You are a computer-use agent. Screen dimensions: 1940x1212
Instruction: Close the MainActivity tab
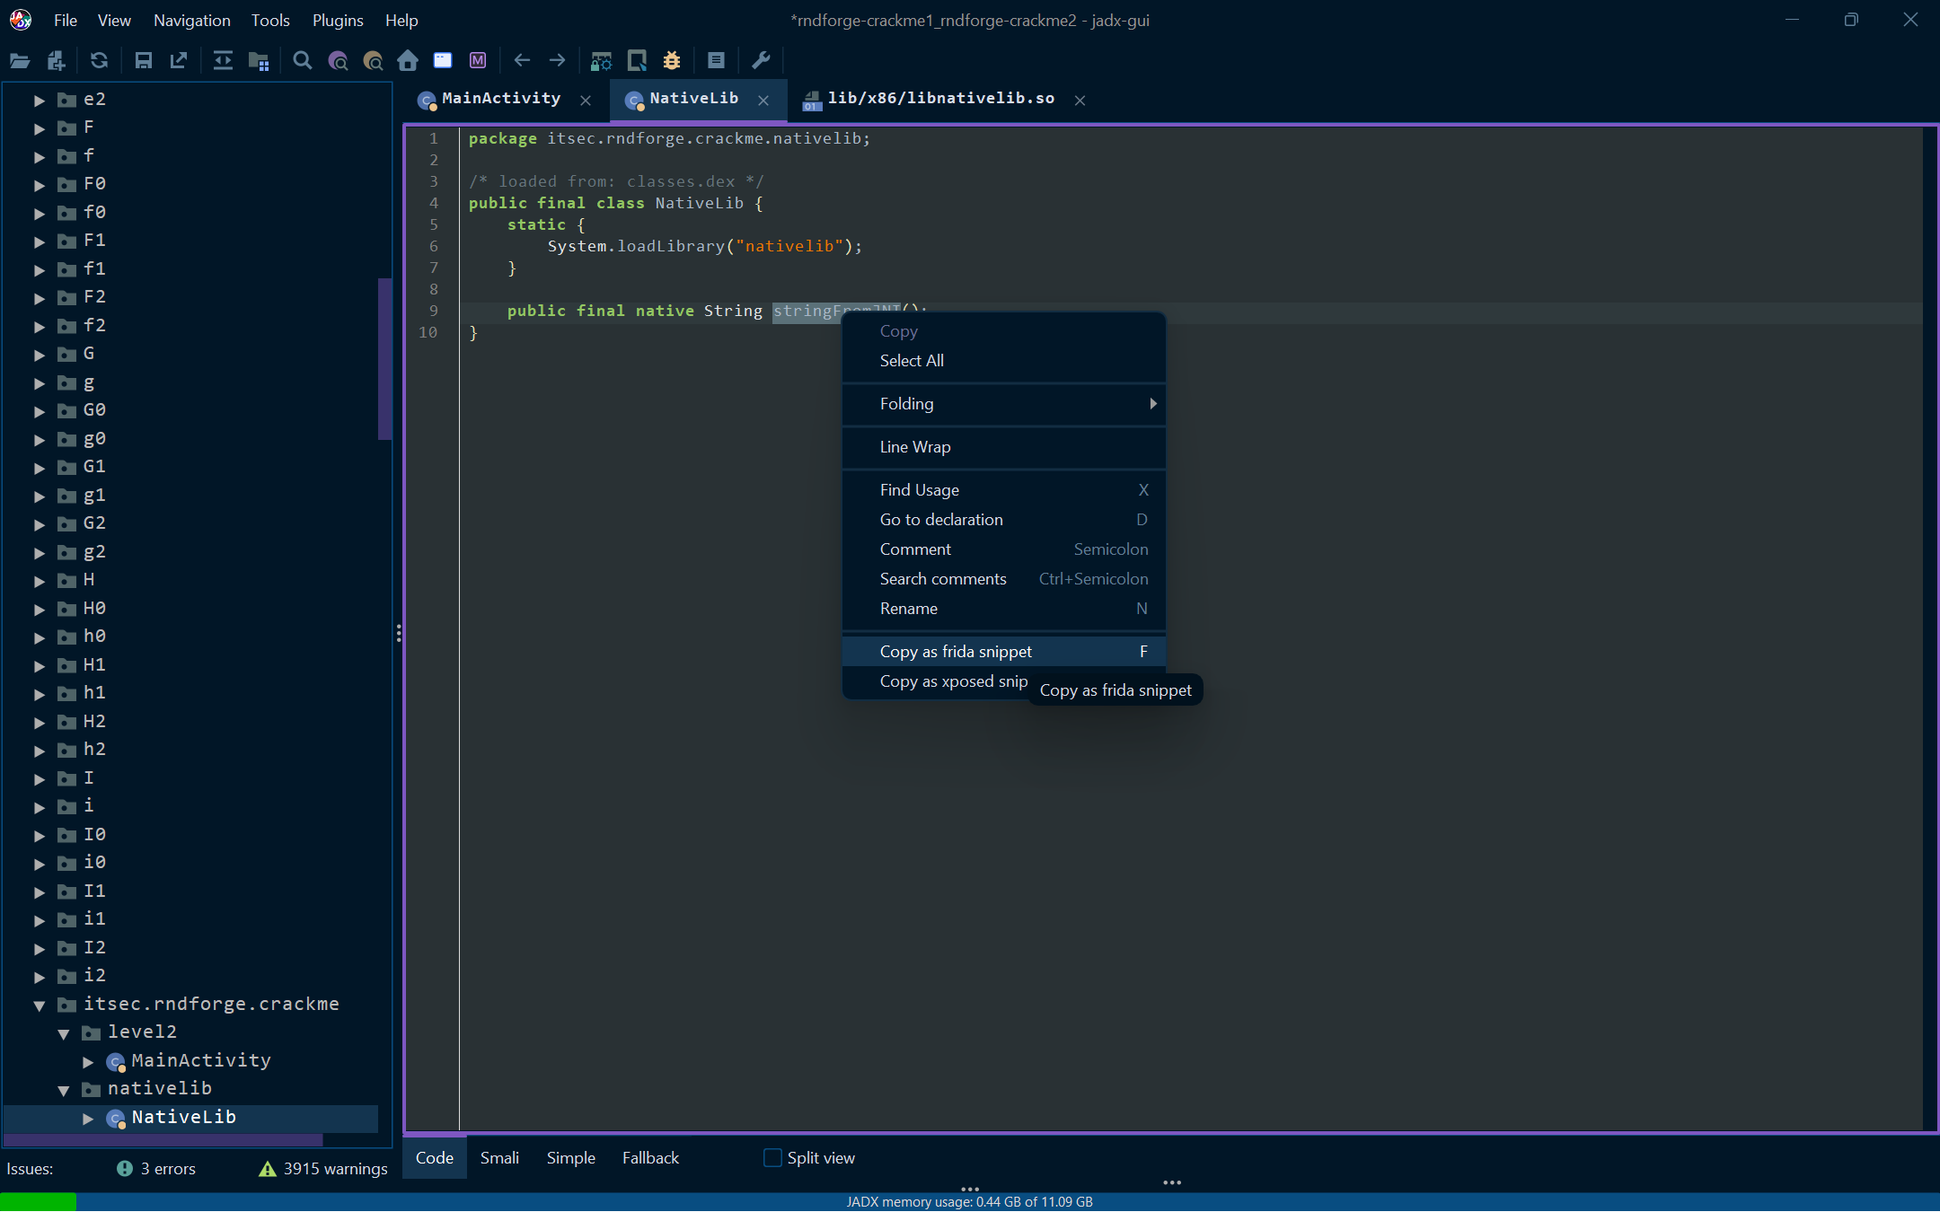coord(586,101)
